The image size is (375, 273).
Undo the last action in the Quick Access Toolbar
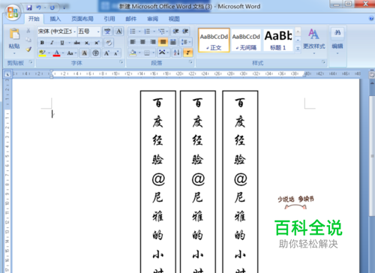click(x=38, y=7)
